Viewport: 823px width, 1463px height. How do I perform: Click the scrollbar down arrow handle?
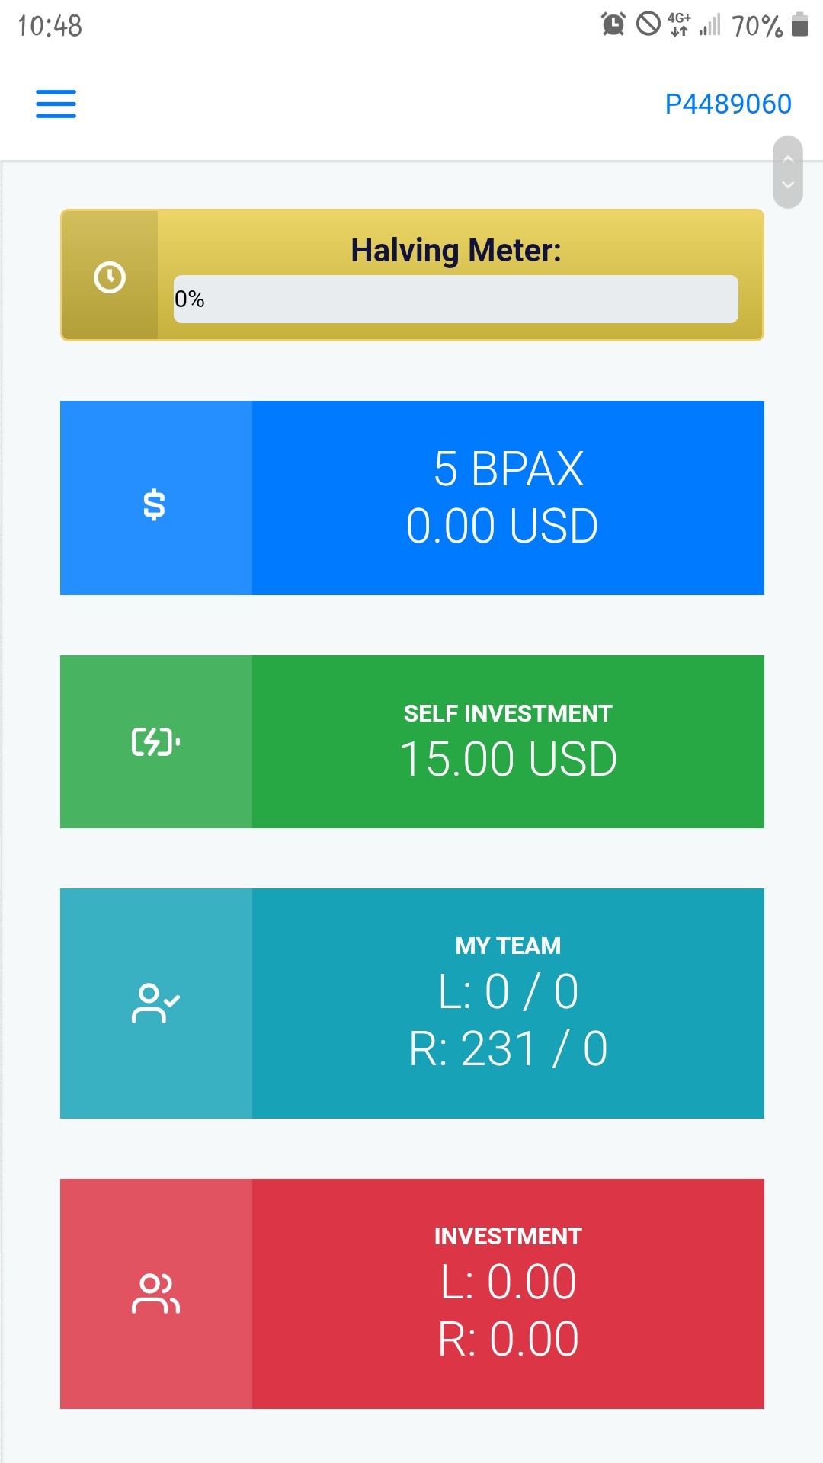pos(788,185)
